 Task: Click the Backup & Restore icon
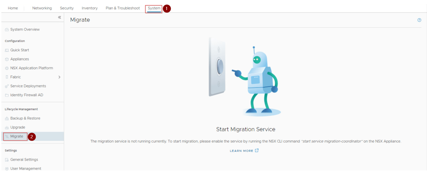point(7,119)
